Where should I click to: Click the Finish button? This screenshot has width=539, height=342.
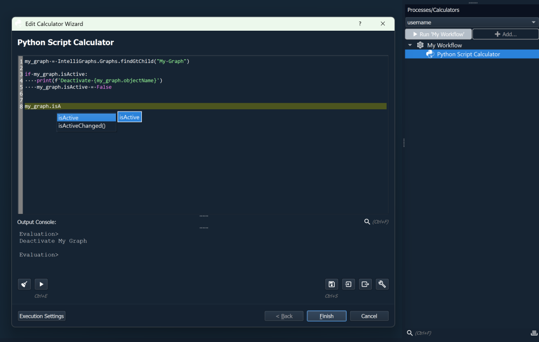point(327,316)
